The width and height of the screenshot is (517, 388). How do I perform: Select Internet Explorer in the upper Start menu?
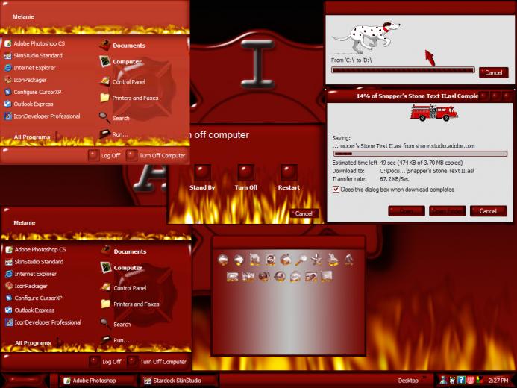point(30,68)
